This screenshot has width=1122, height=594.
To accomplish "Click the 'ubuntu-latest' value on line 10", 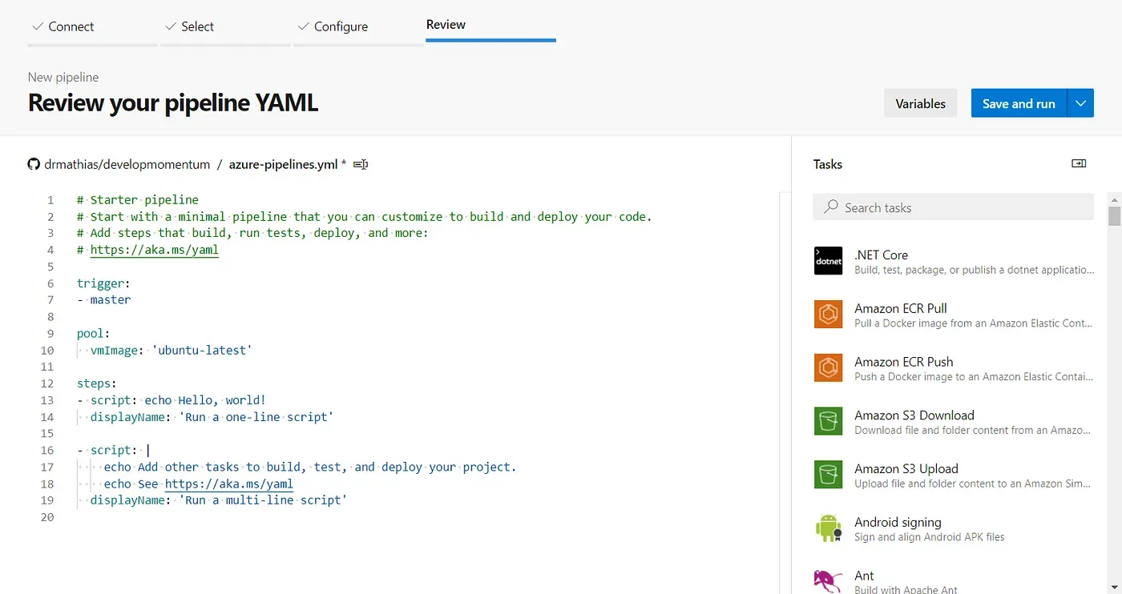I will pyautogui.click(x=202, y=350).
